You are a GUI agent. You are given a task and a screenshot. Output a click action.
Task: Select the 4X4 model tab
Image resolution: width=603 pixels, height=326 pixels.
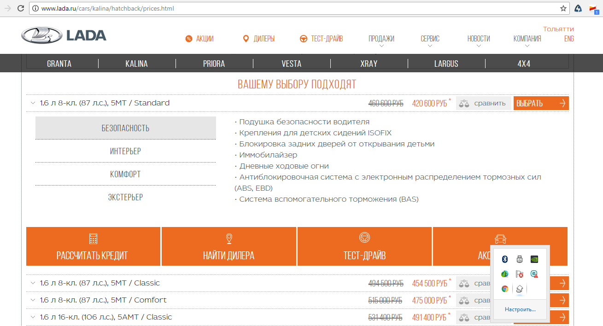pos(524,64)
